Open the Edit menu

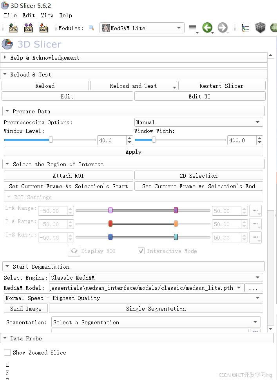[x=29, y=15]
